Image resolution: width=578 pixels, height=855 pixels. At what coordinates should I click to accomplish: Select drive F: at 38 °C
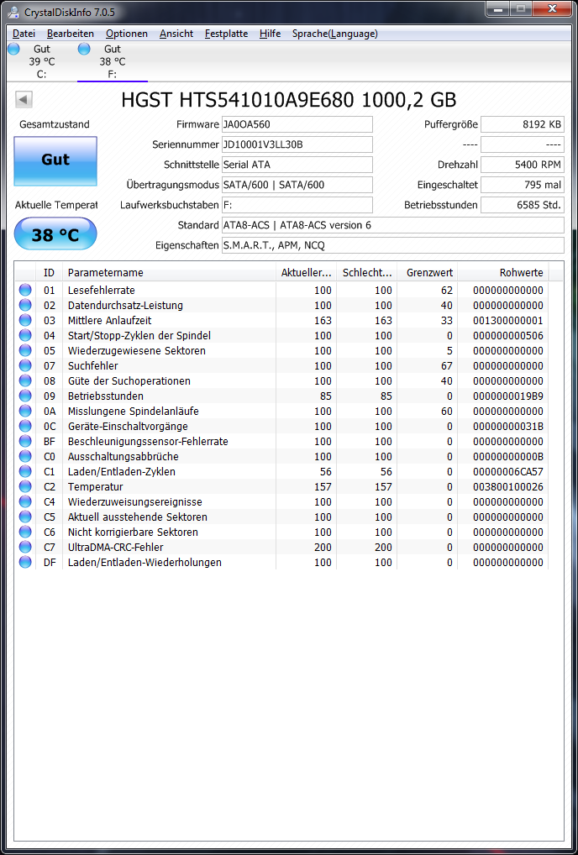click(112, 61)
